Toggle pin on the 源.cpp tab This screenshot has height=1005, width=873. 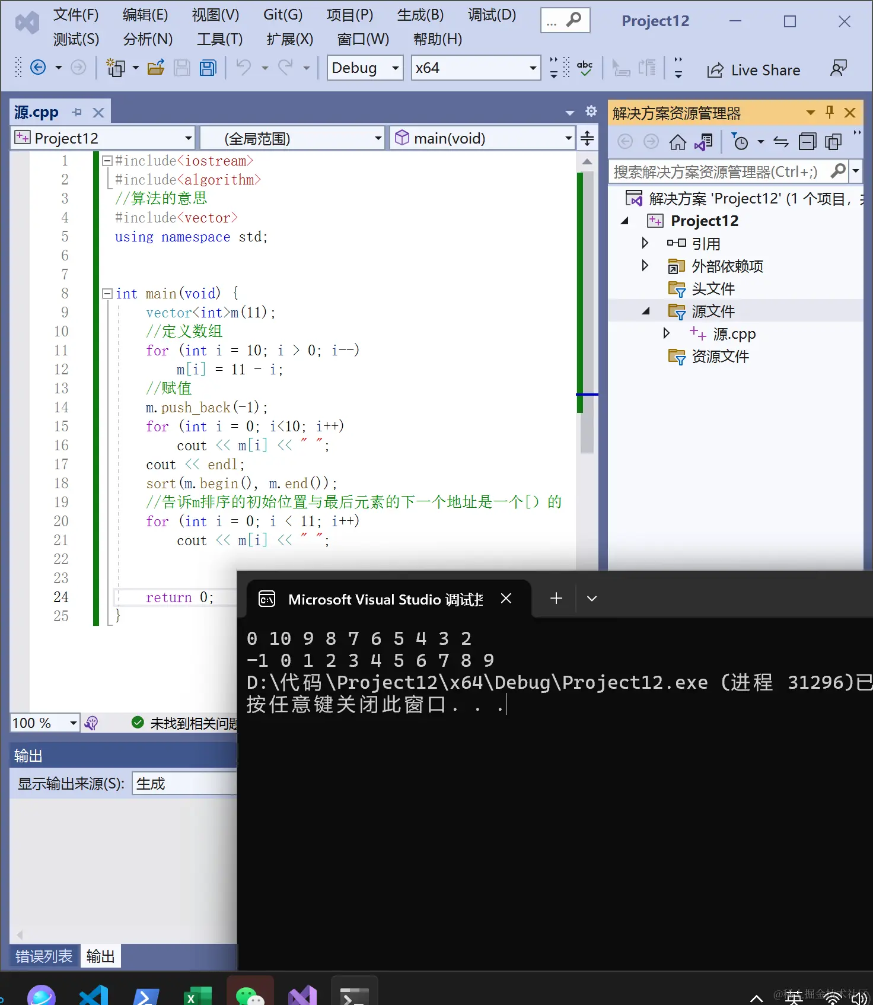77,112
